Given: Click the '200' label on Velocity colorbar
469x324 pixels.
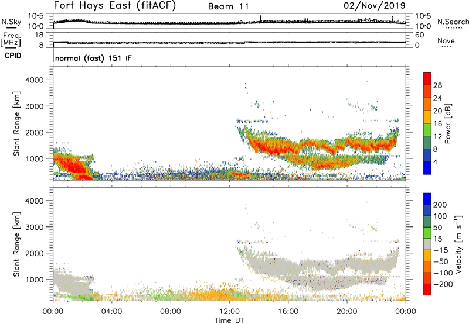Looking at the screenshot, I should [440, 205].
